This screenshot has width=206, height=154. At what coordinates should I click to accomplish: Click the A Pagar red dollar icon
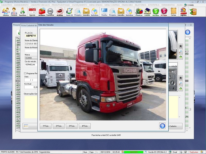(164, 12)
